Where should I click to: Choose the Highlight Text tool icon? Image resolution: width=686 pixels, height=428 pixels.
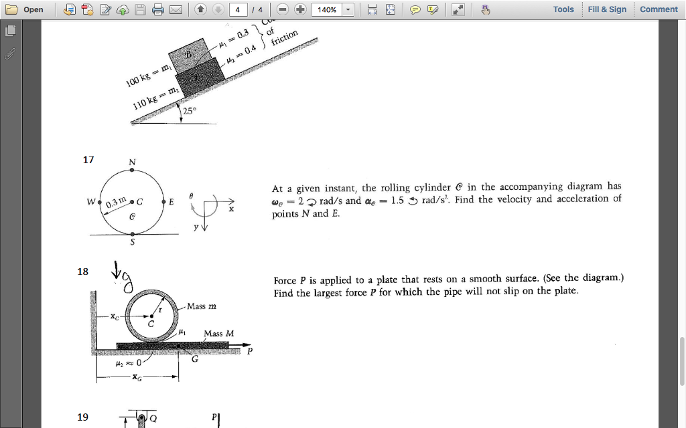click(x=434, y=9)
